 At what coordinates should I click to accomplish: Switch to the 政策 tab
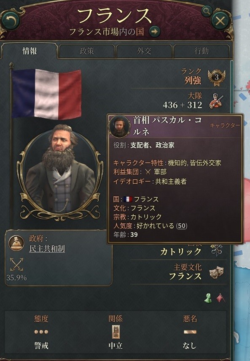click(x=86, y=51)
